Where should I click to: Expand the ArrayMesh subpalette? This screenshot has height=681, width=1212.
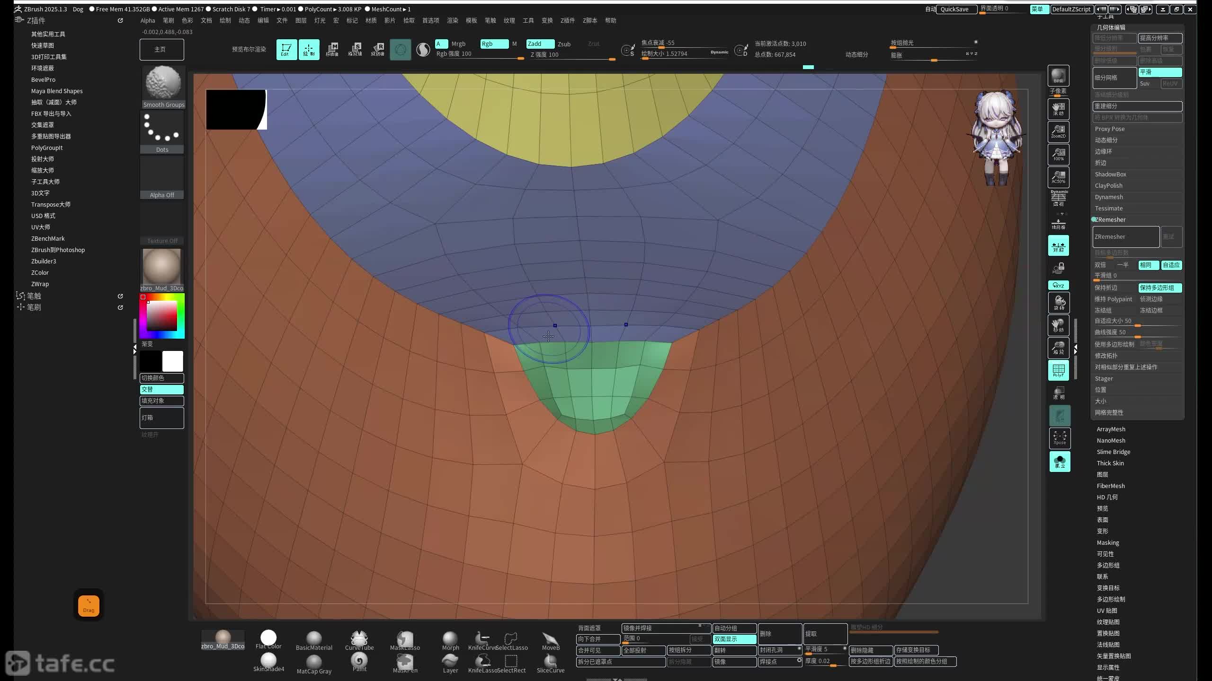pyautogui.click(x=1111, y=429)
